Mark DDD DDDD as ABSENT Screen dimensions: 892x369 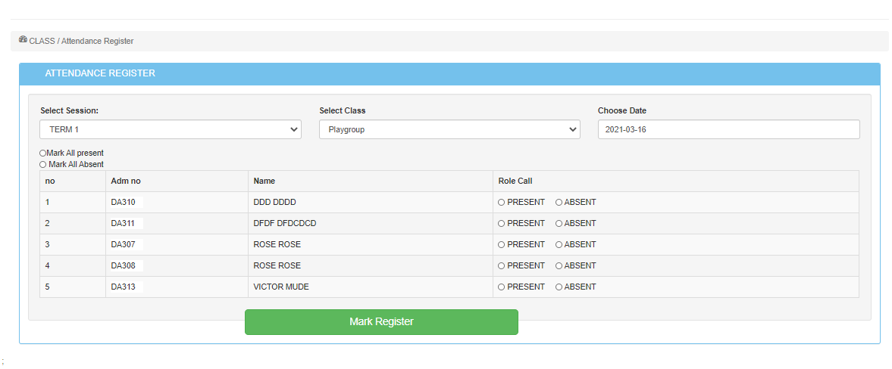[559, 203]
